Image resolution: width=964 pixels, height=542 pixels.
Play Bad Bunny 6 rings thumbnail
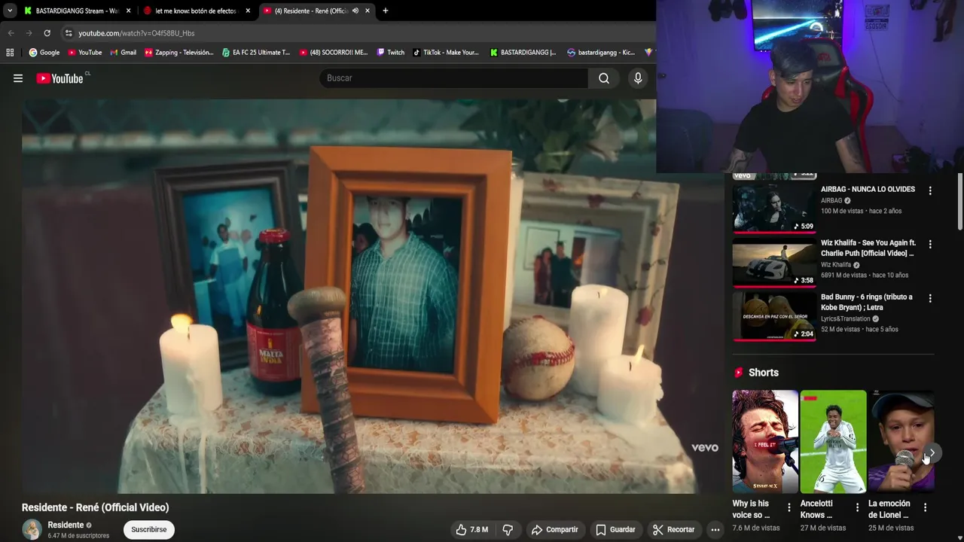pos(774,316)
